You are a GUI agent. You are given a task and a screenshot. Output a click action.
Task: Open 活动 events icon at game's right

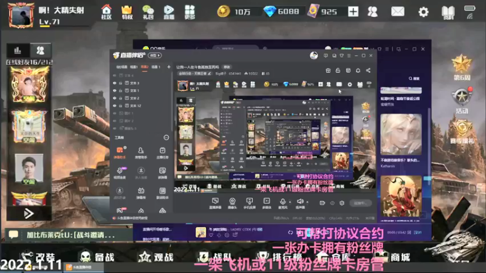click(x=462, y=101)
